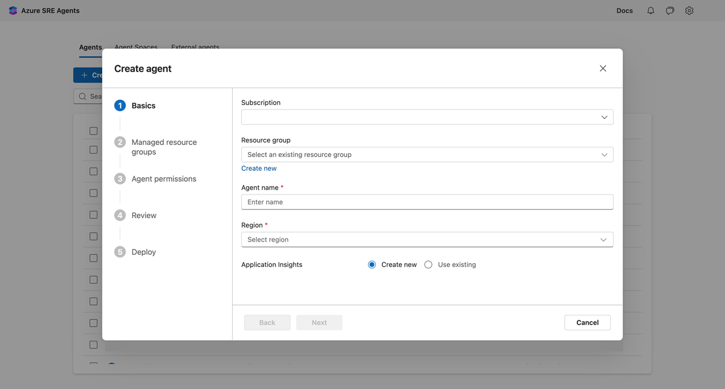
Task: Select the step 3 Agent permissions indicator
Action: pyautogui.click(x=120, y=178)
